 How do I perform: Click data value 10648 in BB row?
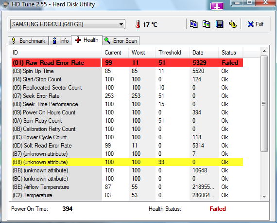click(200, 170)
